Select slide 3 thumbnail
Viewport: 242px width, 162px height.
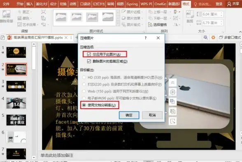tap(16, 86)
